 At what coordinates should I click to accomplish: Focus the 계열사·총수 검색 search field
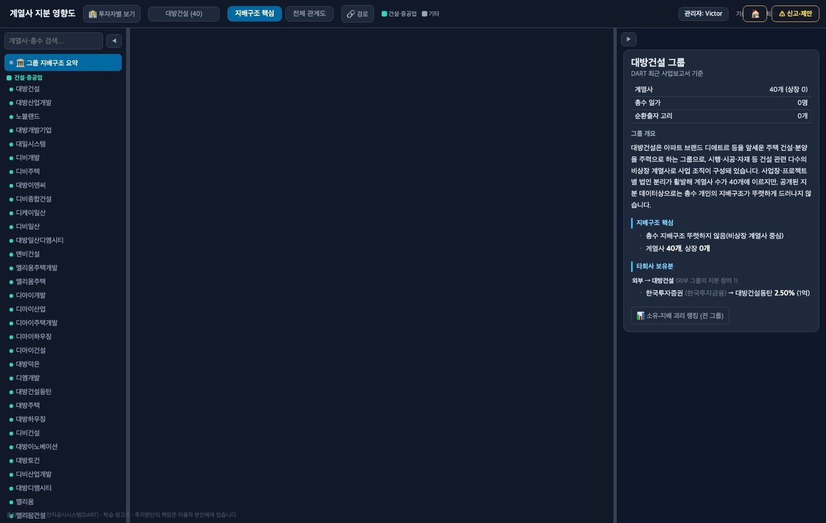point(54,41)
